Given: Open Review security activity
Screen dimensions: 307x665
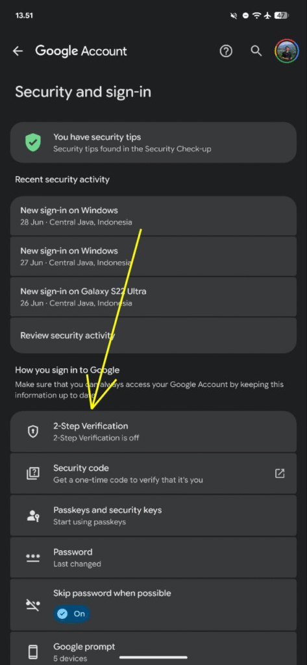Looking at the screenshot, I should [153, 336].
